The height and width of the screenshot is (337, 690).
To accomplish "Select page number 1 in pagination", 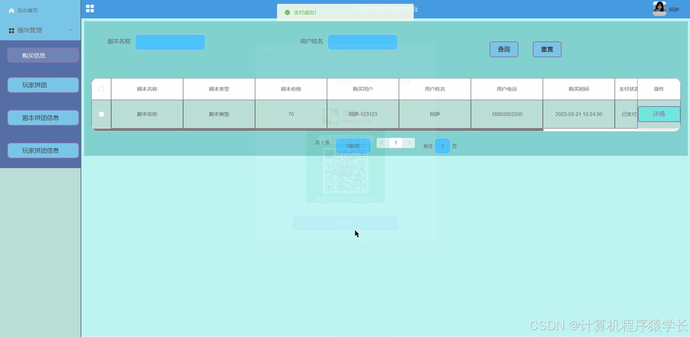I will tap(396, 143).
